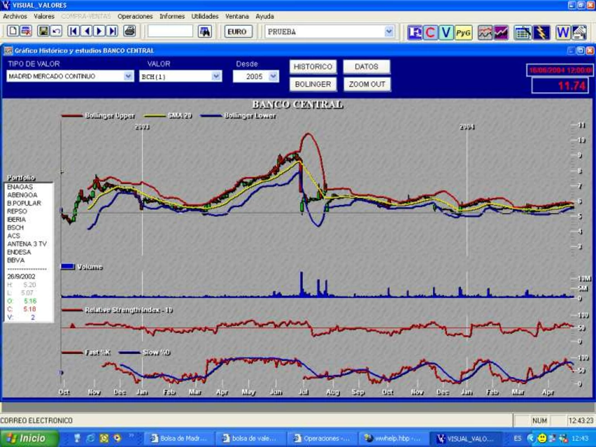This screenshot has width=596, height=447.
Task: Click the binoculars search icon
Action: tap(205, 31)
